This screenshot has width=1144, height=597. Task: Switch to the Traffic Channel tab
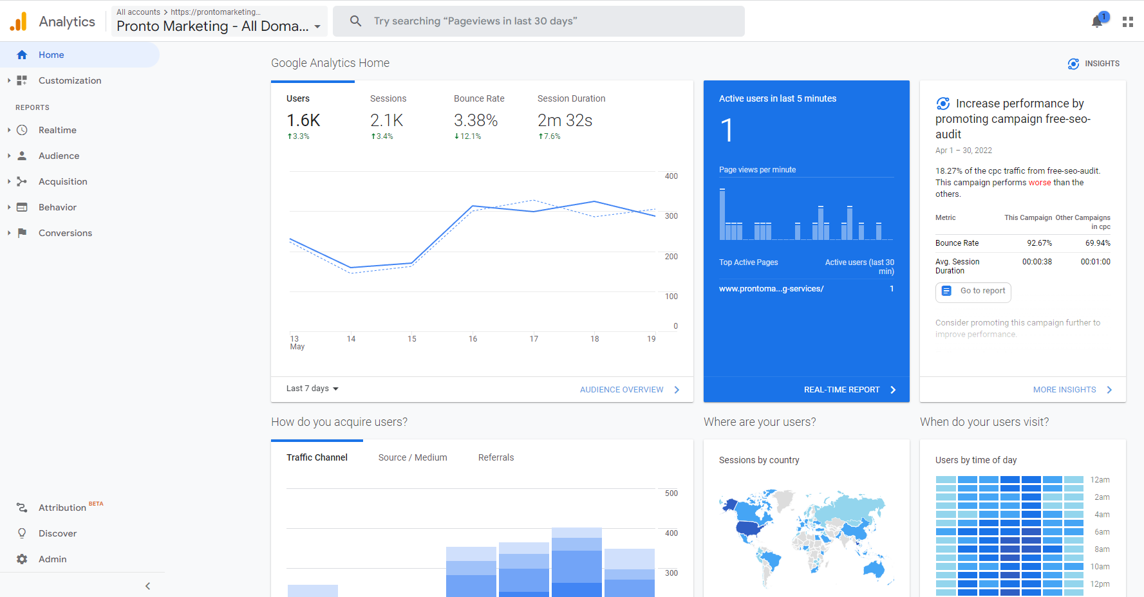click(x=317, y=457)
